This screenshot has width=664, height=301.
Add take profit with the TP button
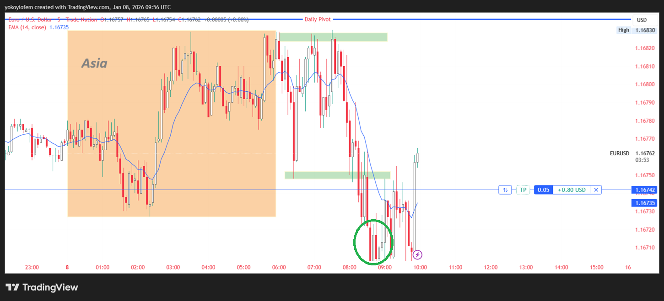click(x=523, y=190)
